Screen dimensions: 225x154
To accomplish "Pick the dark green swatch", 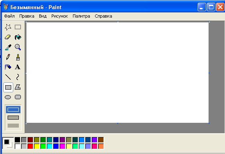I will (43, 140).
